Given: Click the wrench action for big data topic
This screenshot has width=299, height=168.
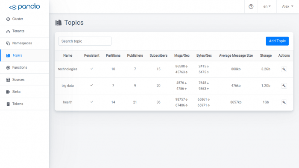Looking at the screenshot, I should click(x=284, y=86).
